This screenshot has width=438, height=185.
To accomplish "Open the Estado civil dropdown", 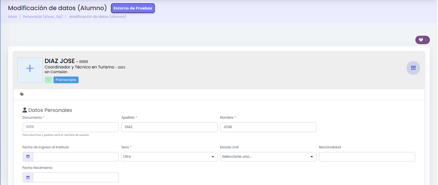I will (268, 157).
